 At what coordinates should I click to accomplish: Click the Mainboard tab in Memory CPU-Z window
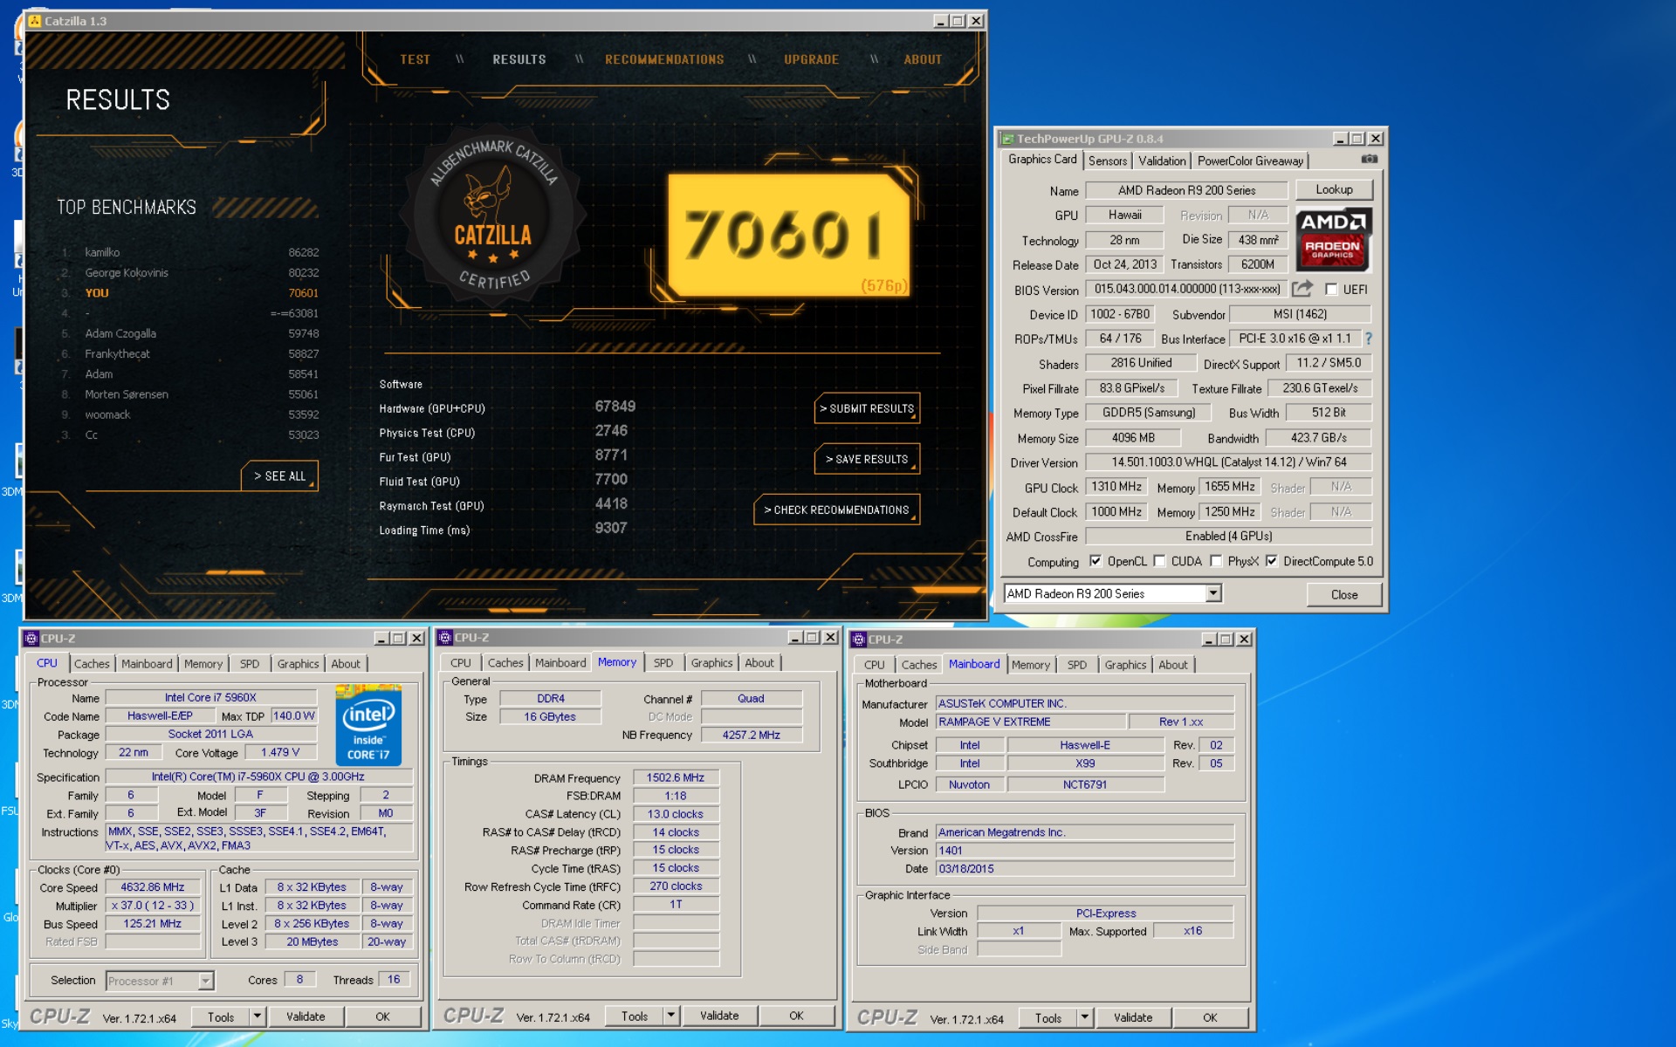click(x=560, y=663)
